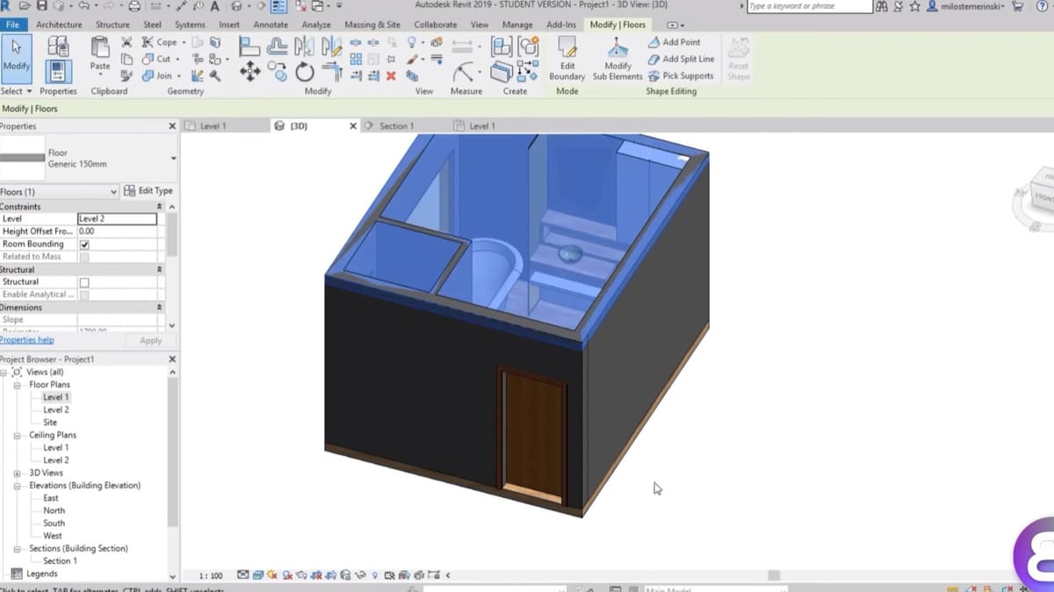Viewport: 1054px width, 592px height.
Task: Click the Add Point tool
Action: pyautogui.click(x=674, y=42)
